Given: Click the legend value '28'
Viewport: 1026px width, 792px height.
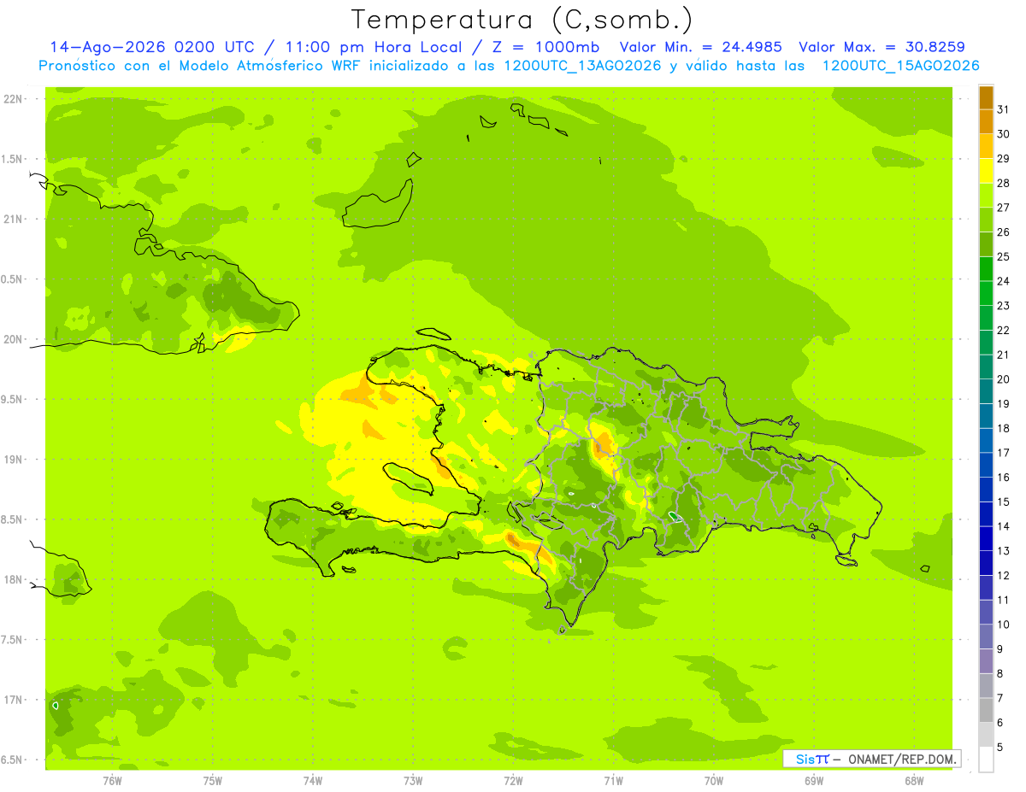Looking at the screenshot, I should (x=1003, y=183).
